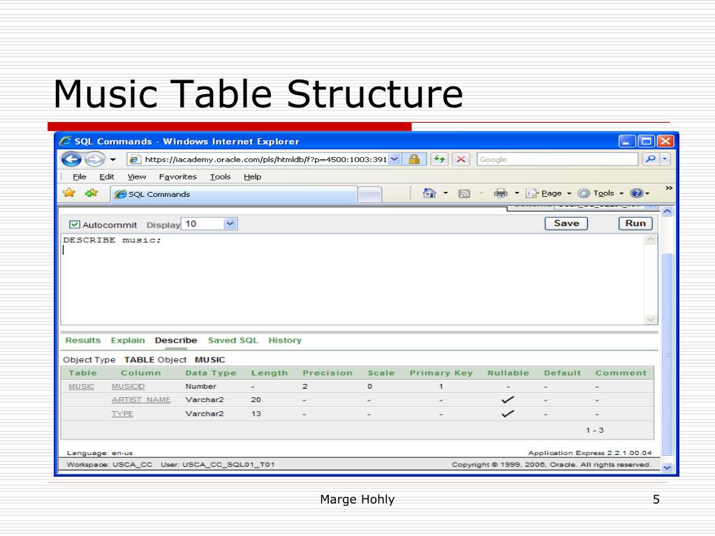715x536 pixels.
Task: Open the recent pages dropdown arrow
Action: [112, 160]
